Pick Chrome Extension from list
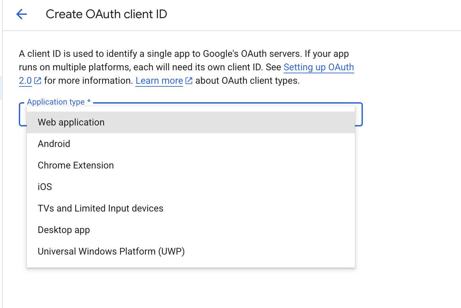 [191, 165]
